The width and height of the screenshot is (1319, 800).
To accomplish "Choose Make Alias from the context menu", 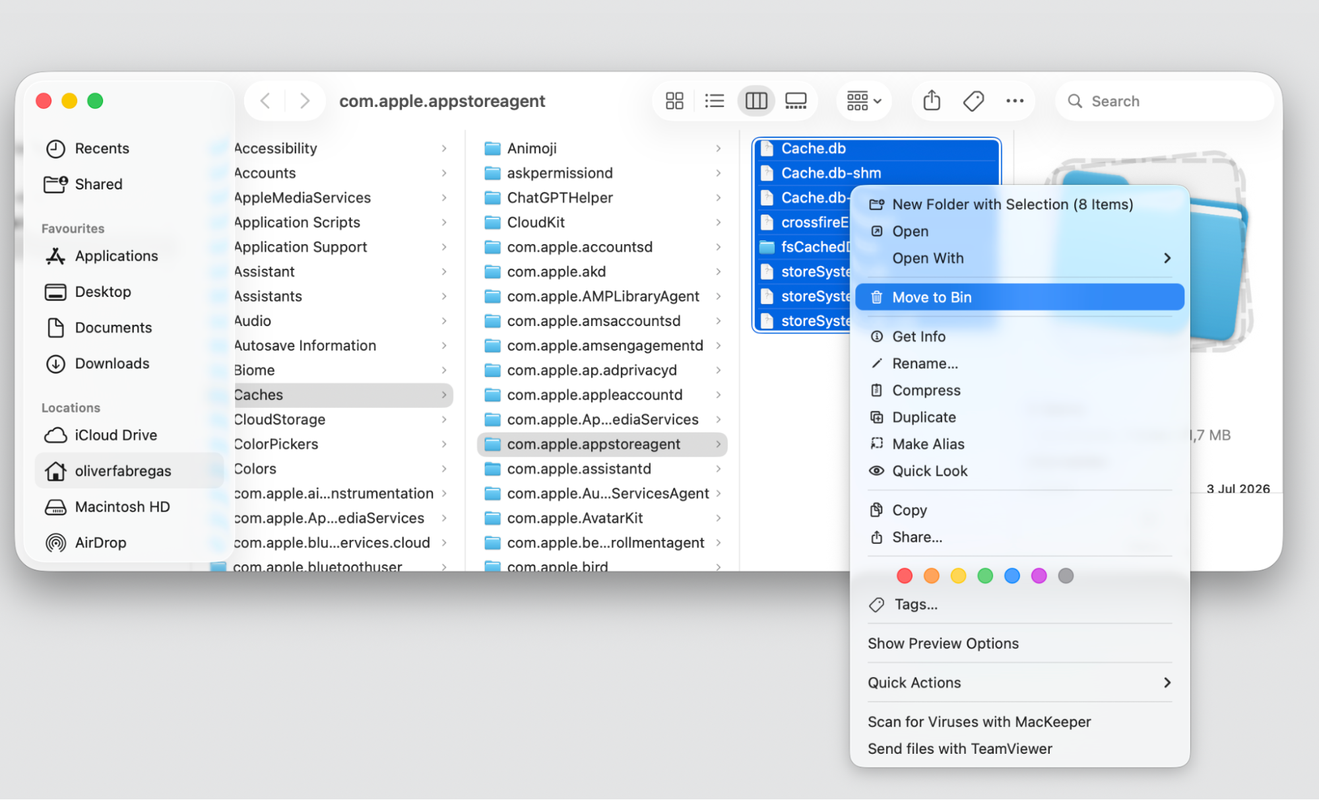I will point(1019,444).
